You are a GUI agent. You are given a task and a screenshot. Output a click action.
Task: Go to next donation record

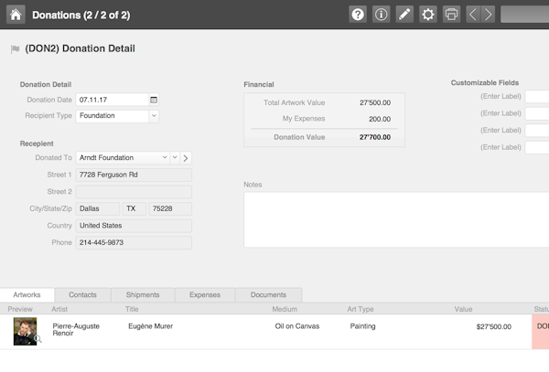(x=489, y=15)
